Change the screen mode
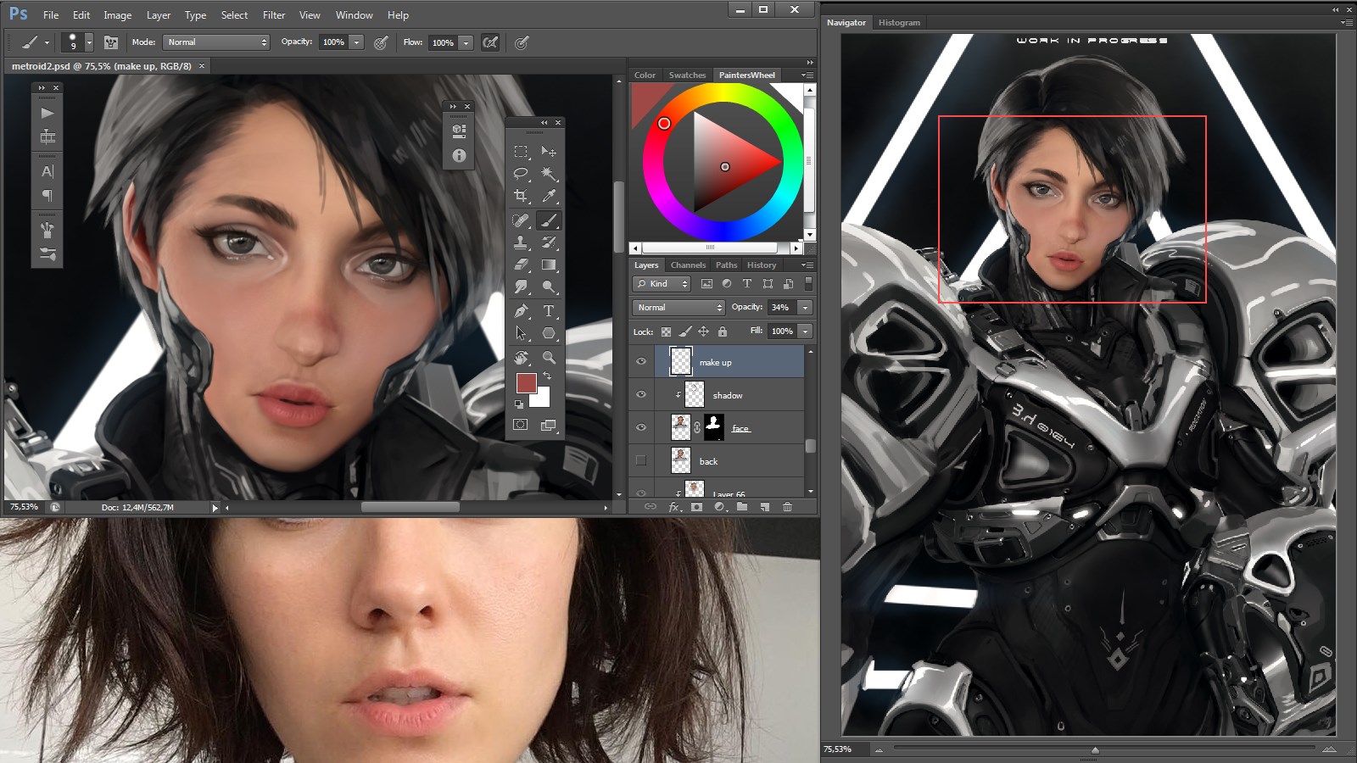 (x=549, y=425)
